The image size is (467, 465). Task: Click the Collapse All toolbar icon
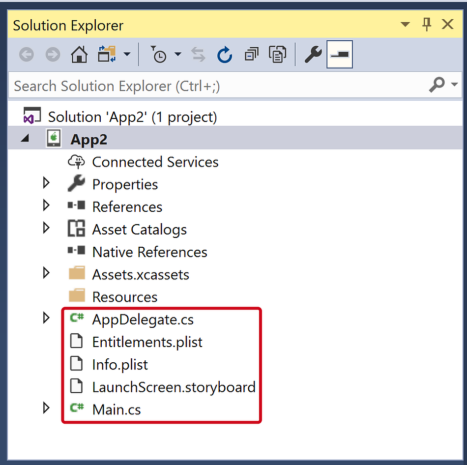pos(251,55)
